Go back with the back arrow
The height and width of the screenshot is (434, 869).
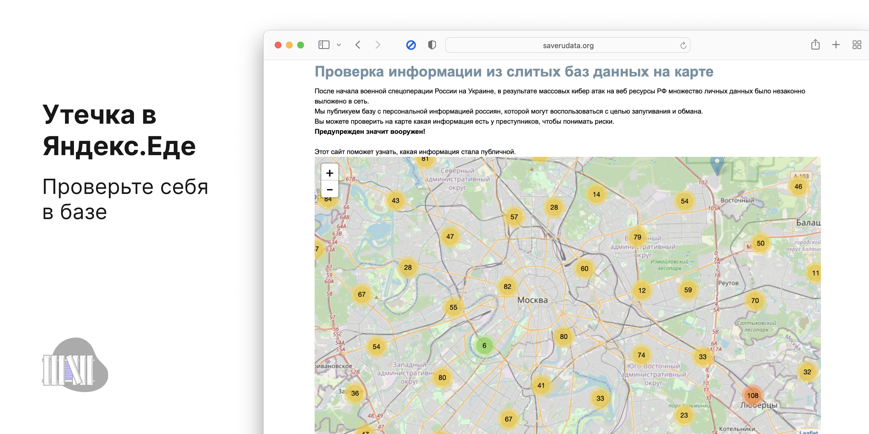click(358, 45)
